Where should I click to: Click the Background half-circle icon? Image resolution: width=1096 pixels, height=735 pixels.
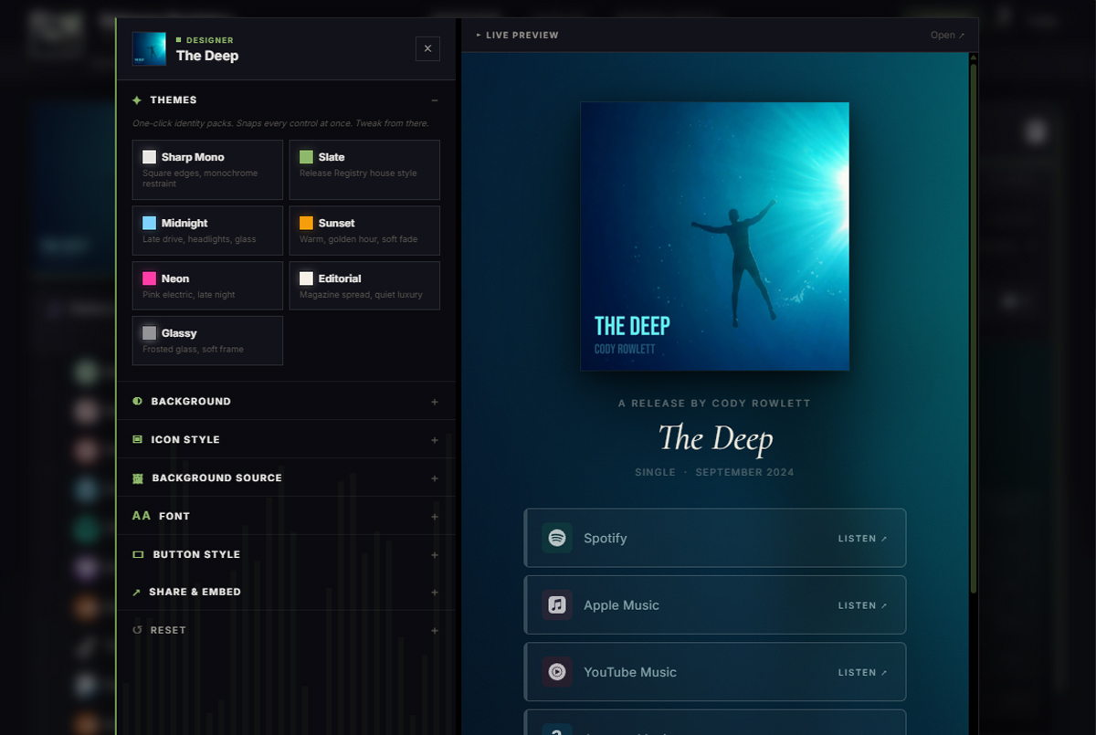pyautogui.click(x=138, y=401)
